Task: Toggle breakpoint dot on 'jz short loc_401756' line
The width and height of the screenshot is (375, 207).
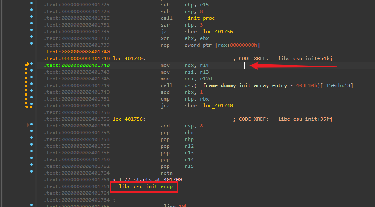Action: pos(32,30)
